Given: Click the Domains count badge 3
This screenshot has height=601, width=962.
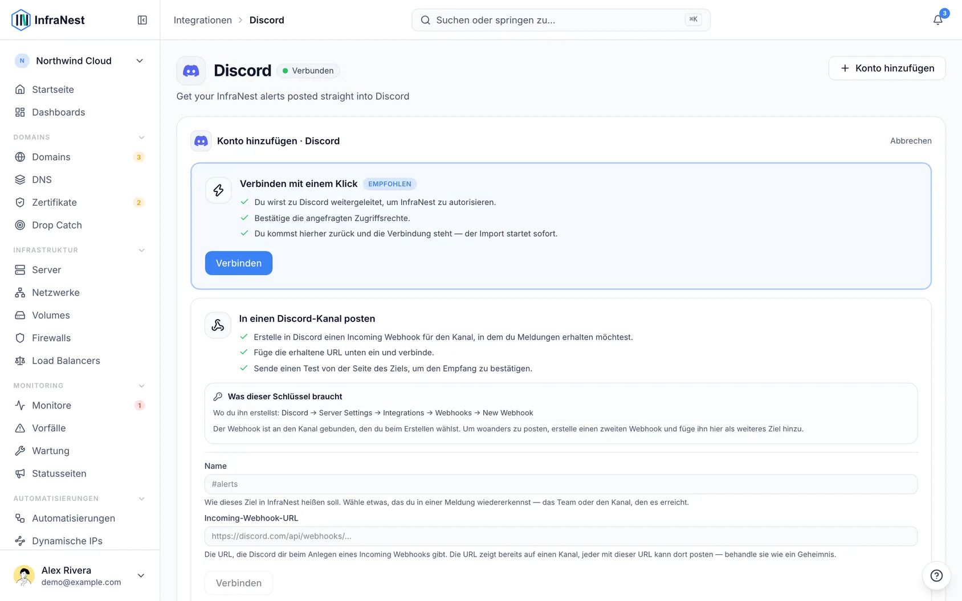Looking at the screenshot, I should coord(138,157).
